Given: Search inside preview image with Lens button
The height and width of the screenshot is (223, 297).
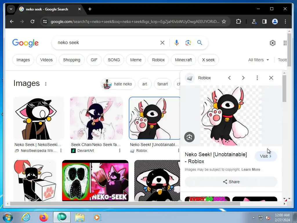Looking at the screenshot, I should [x=189, y=137].
